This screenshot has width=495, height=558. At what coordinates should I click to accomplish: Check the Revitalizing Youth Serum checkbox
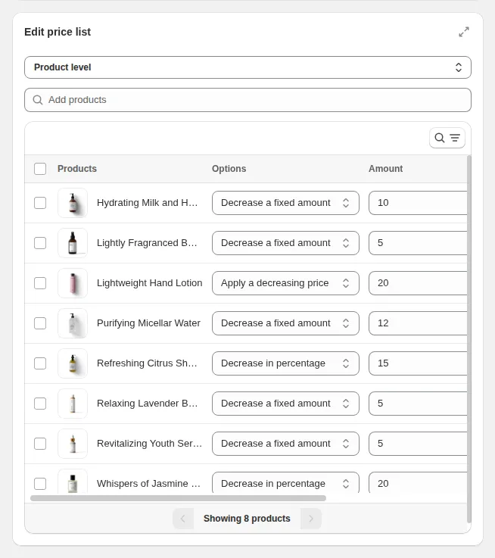click(x=40, y=444)
